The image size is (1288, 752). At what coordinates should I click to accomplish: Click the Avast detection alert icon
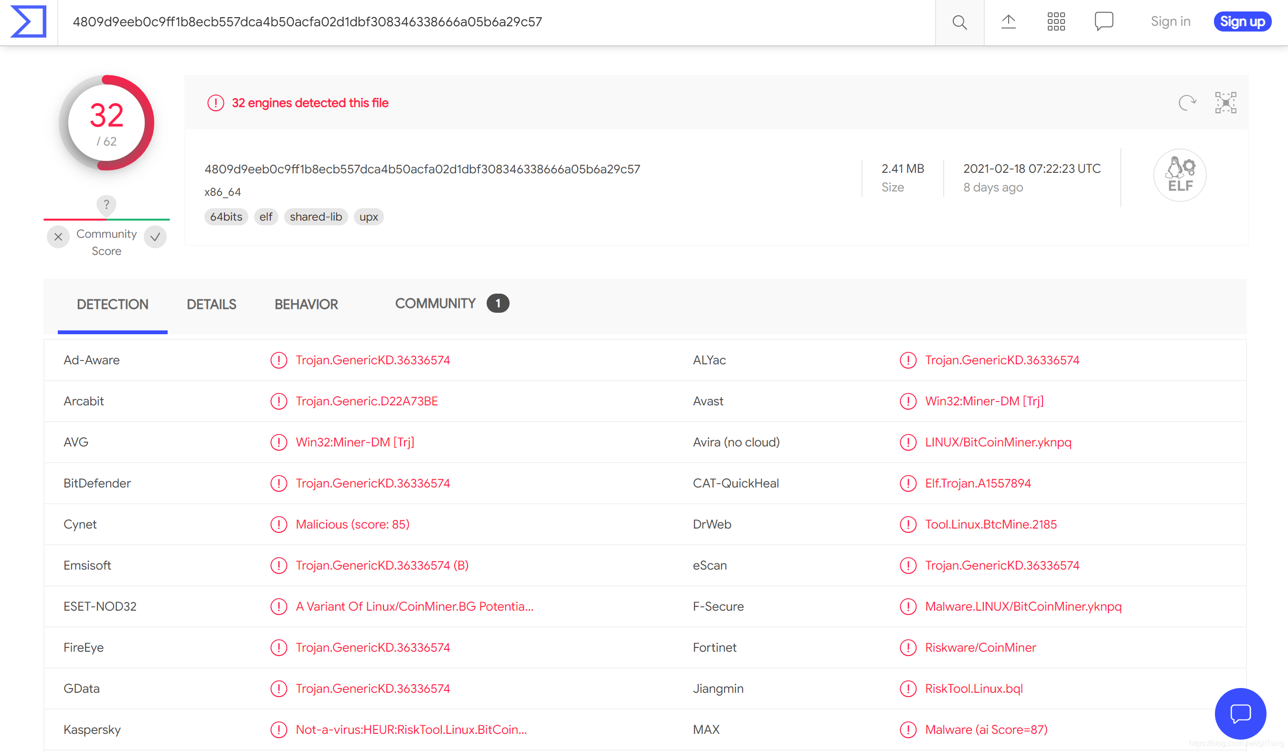pyautogui.click(x=908, y=401)
